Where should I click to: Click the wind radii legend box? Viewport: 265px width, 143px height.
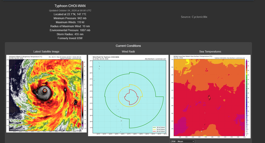tap(159, 129)
